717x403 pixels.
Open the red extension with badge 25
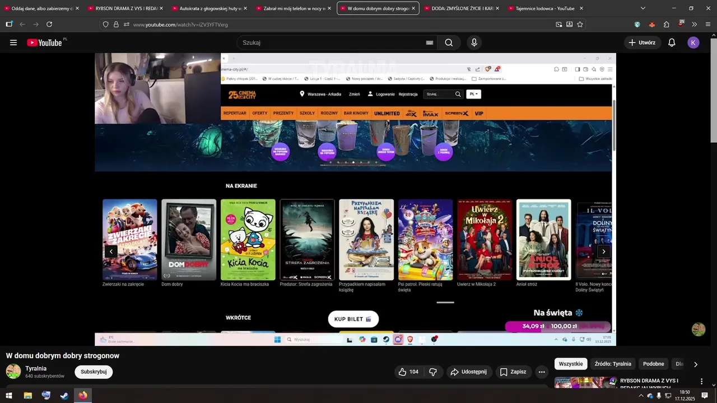(x=681, y=24)
